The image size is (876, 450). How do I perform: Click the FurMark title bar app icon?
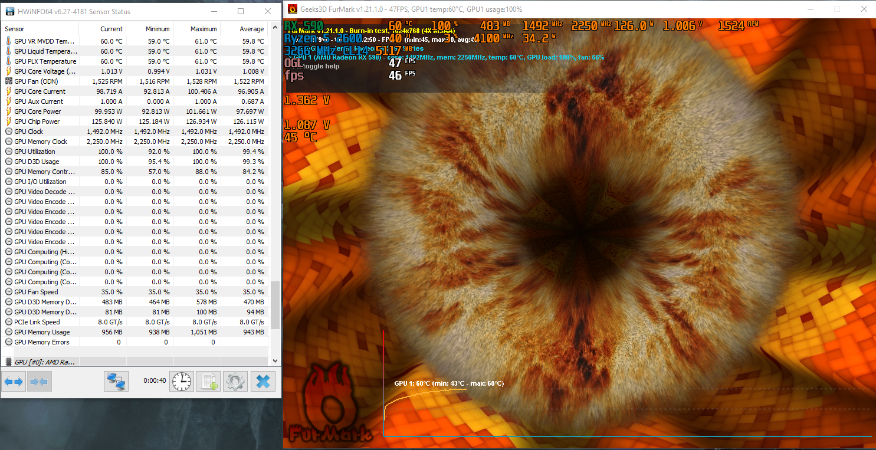292,9
